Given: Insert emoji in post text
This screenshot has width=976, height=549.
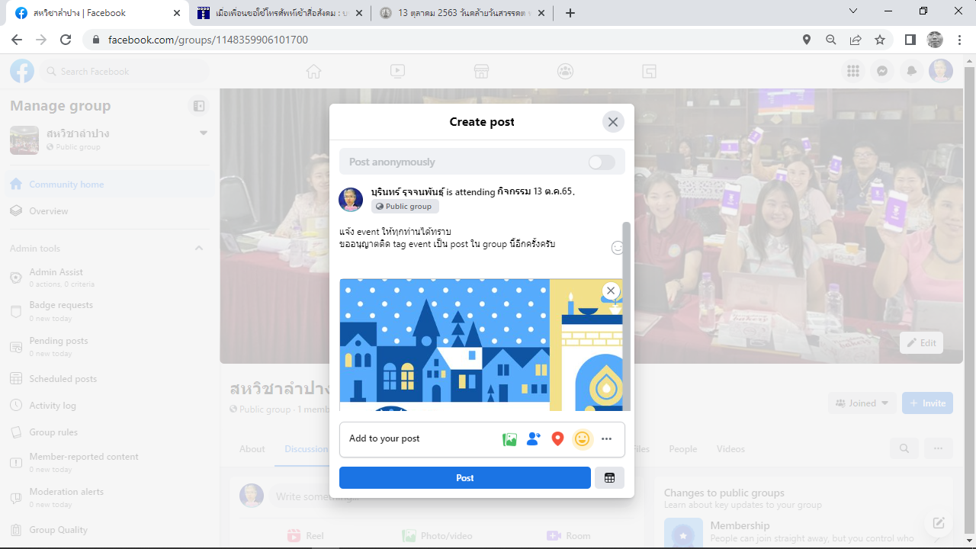Looking at the screenshot, I should [618, 248].
